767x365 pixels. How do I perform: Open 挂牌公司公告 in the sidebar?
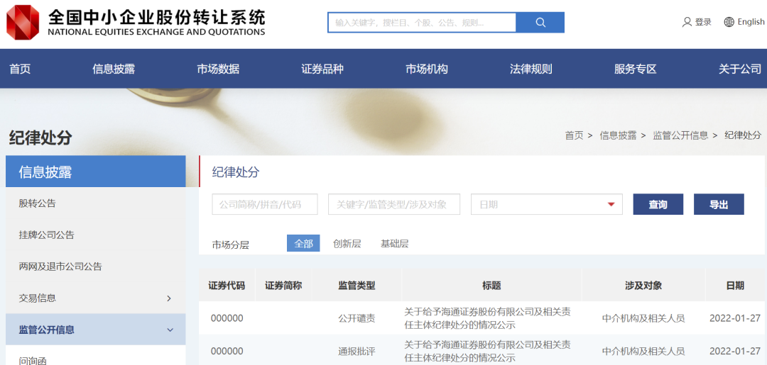(46, 235)
